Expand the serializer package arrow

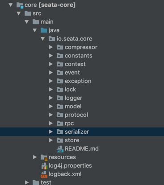click(51, 132)
